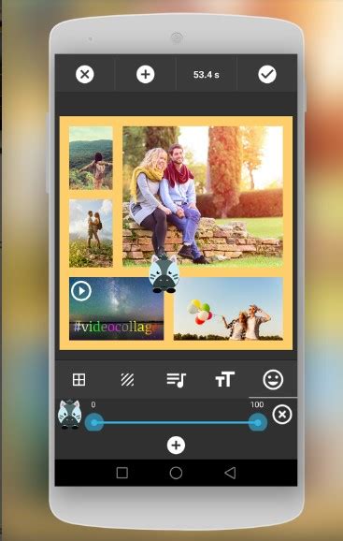This screenshot has height=541, width=343.
Task: Select the couple on stone wall photo
Action: point(203,196)
